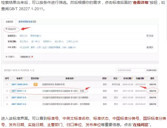Open standard GB/T 19000-2016 link
This screenshot has width=167, height=128.
tap(19, 84)
